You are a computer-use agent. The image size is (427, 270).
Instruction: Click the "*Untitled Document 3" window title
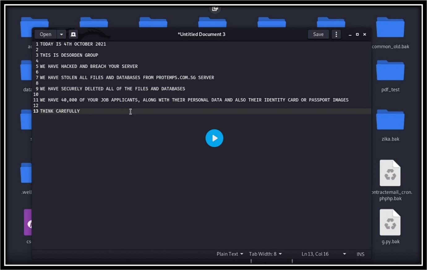pos(201,34)
